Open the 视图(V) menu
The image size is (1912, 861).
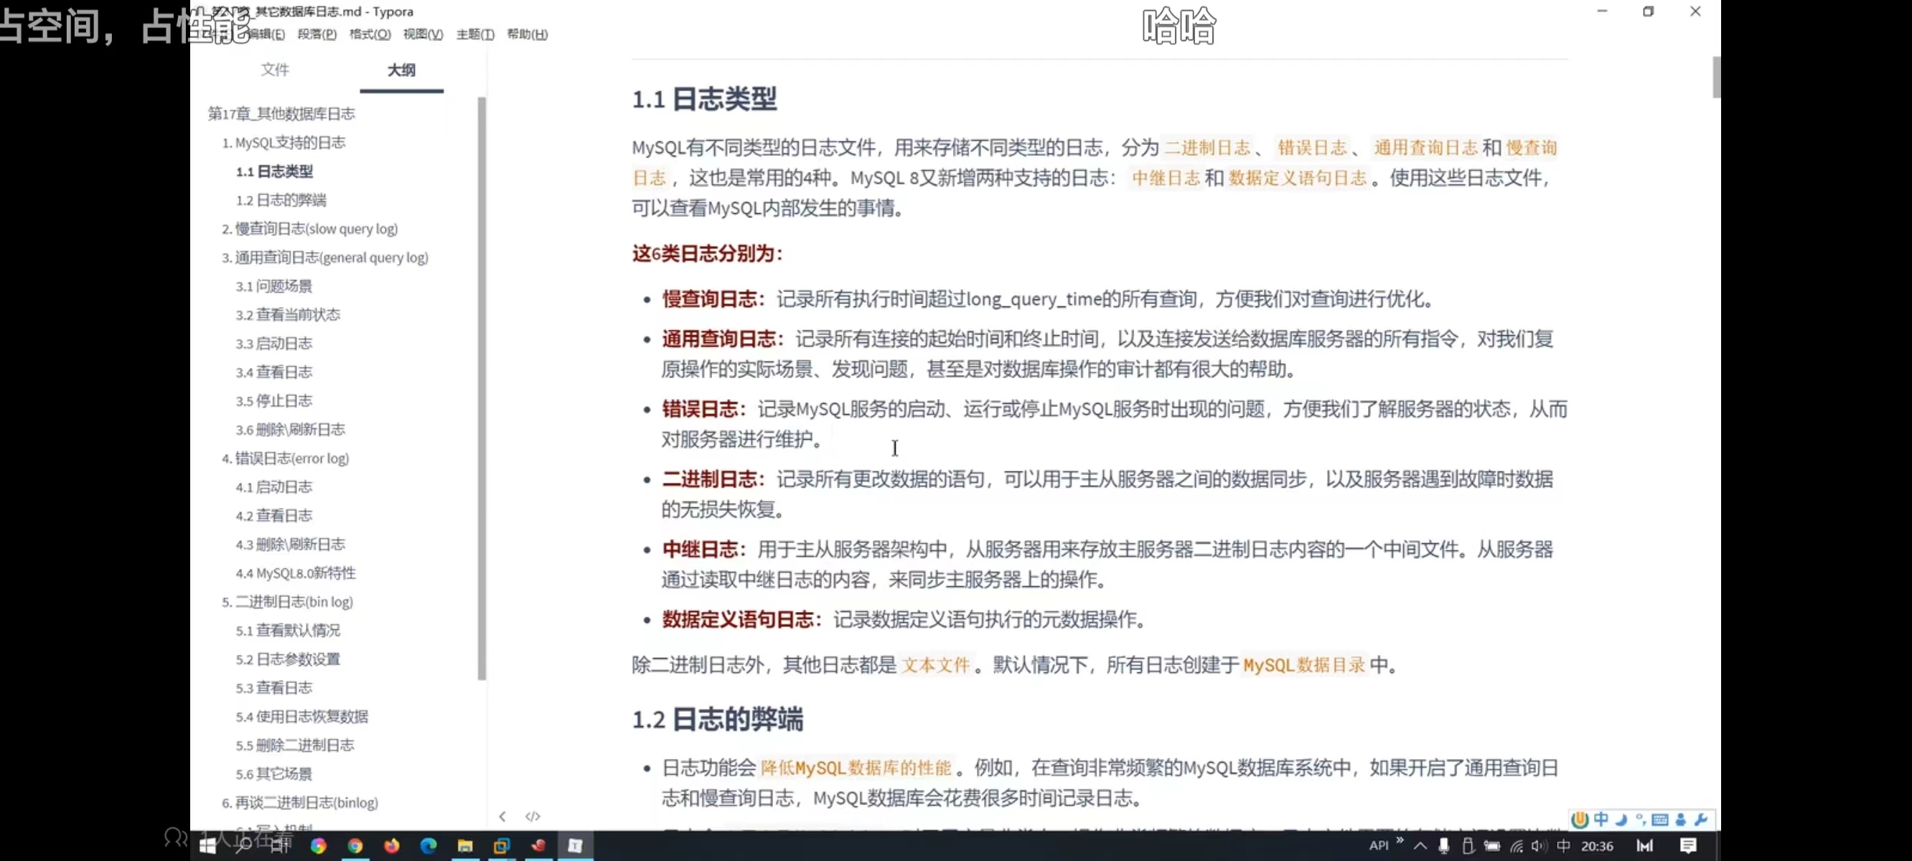pos(423,34)
